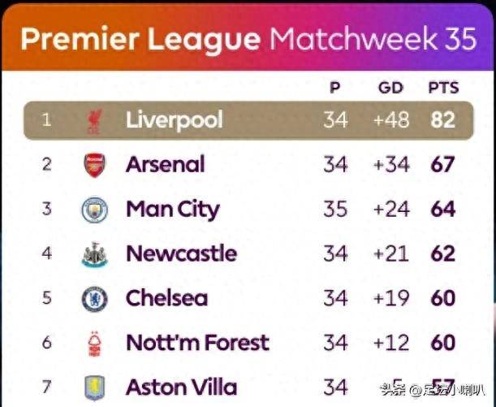Select the Chelsea team name
This screenshot has height=407, width=496.
[x=166, y=298]
